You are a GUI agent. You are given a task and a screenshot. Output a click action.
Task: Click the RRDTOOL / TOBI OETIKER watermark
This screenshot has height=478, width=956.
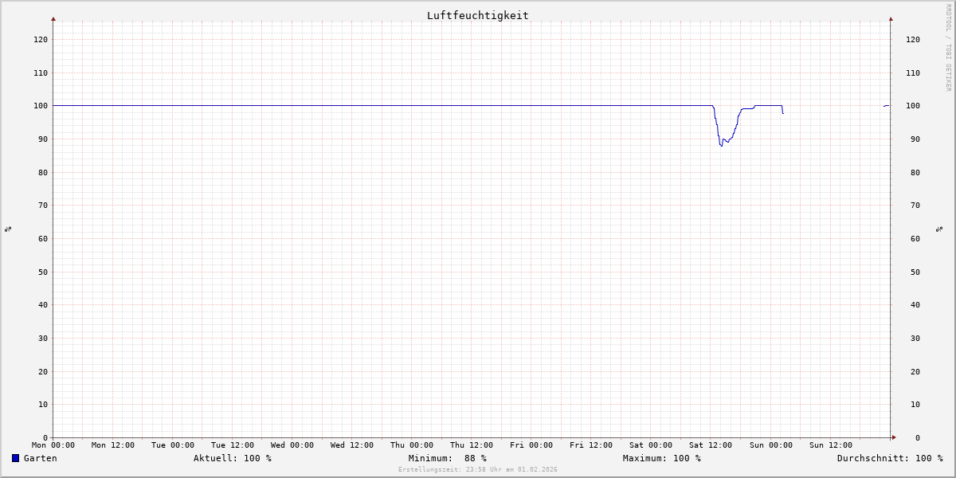pos(948,47)
